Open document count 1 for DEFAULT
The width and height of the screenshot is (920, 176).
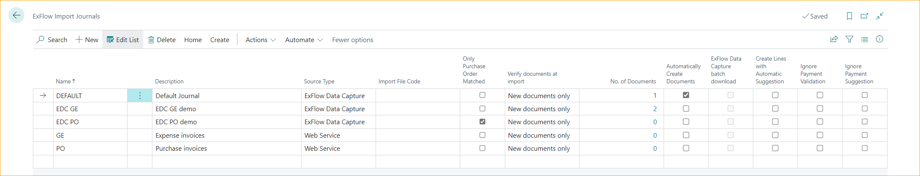click(x=655, y=96)
